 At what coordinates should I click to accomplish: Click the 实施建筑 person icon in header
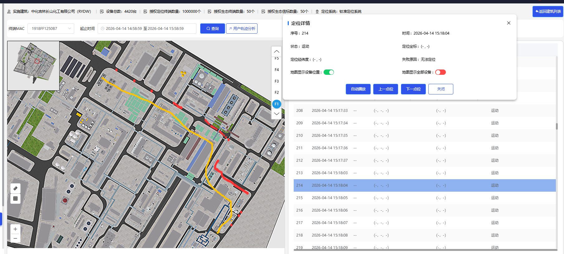9,12
